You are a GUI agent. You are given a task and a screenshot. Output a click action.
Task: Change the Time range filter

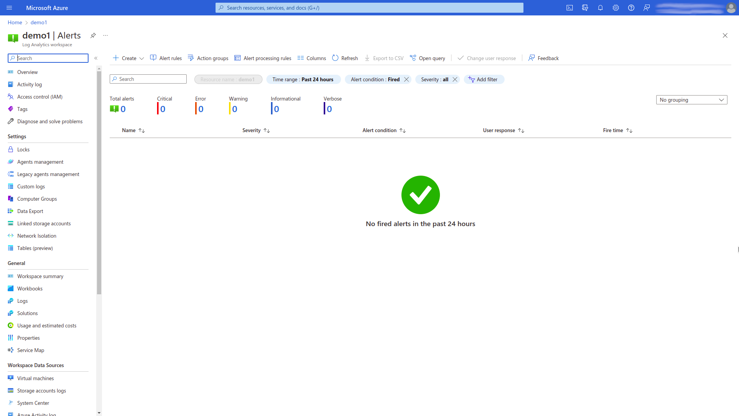pyautogui.click(x=303, y=79)
